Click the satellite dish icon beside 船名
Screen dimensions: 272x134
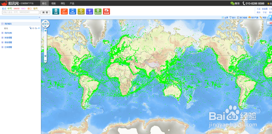click(30, 28)
